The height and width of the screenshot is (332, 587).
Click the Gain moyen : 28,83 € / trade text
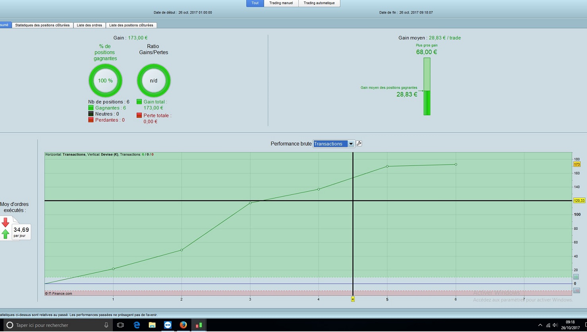pos(430,38)
